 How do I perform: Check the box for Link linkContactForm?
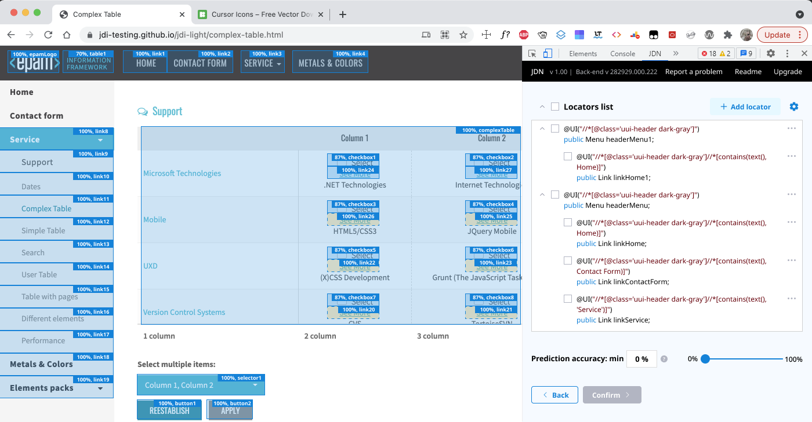(x=568, y=260)
